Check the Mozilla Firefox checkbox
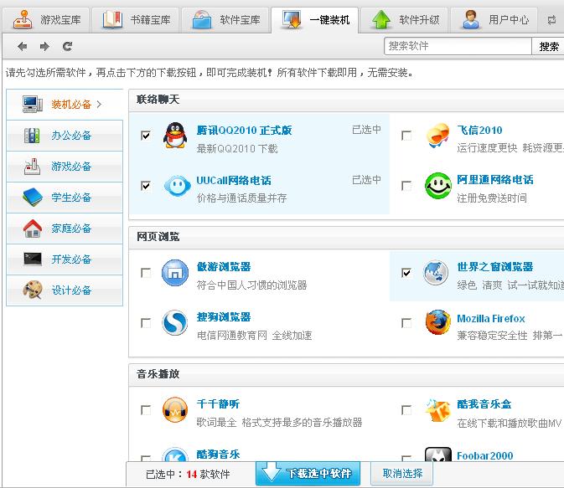The width and height of the screenshot is (564, 488). [406, 323]
